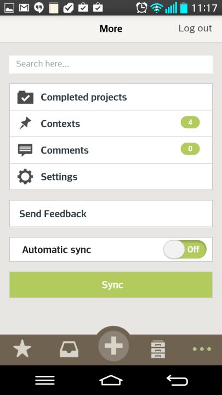Tap the pushpin Contexts icon
This screenshot has height=395, width=222.
(25, 123)
